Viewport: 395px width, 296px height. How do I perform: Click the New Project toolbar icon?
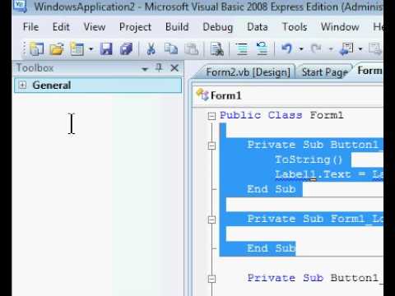36,49
